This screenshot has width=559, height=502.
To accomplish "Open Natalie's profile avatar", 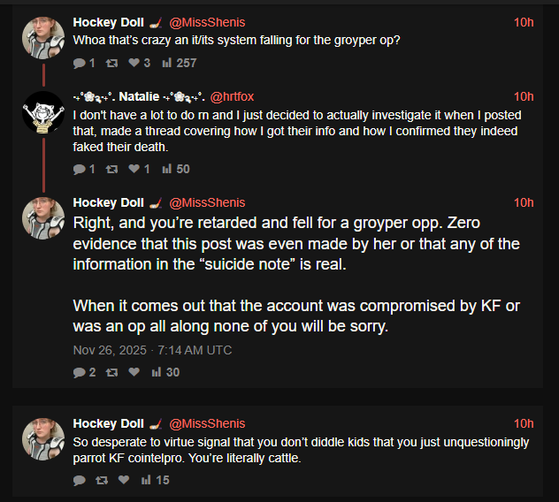I will click(x=42, y=112).
